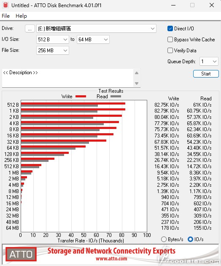Click the 34.55K IO/s read value
Viewport: 221px width, 266px height.
199,154
